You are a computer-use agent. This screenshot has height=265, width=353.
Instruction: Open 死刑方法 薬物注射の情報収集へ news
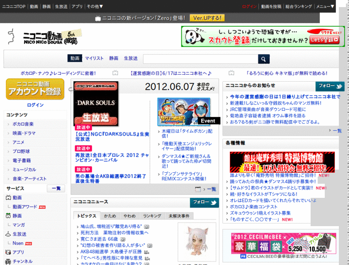(114, 233)
